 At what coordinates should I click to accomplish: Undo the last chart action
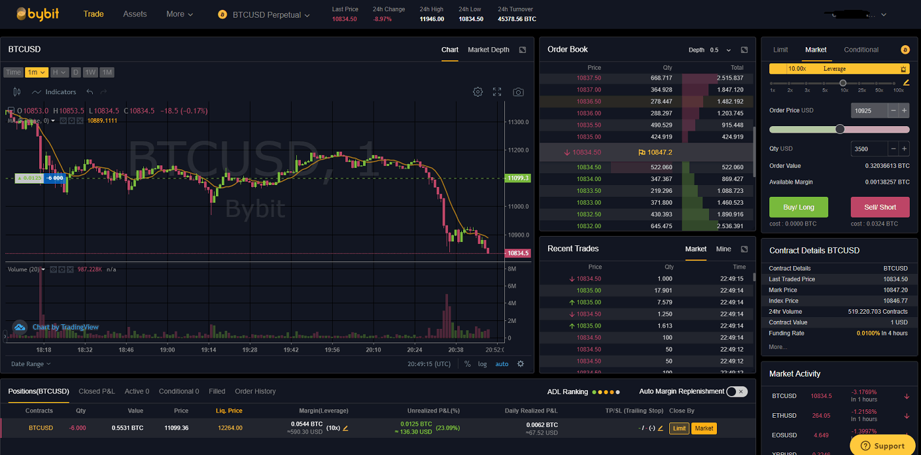click(x=90, y=92)
